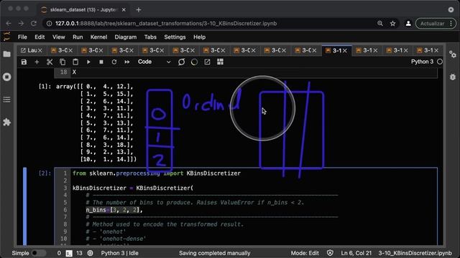Open the property inspector gears icon

point(453,54)
